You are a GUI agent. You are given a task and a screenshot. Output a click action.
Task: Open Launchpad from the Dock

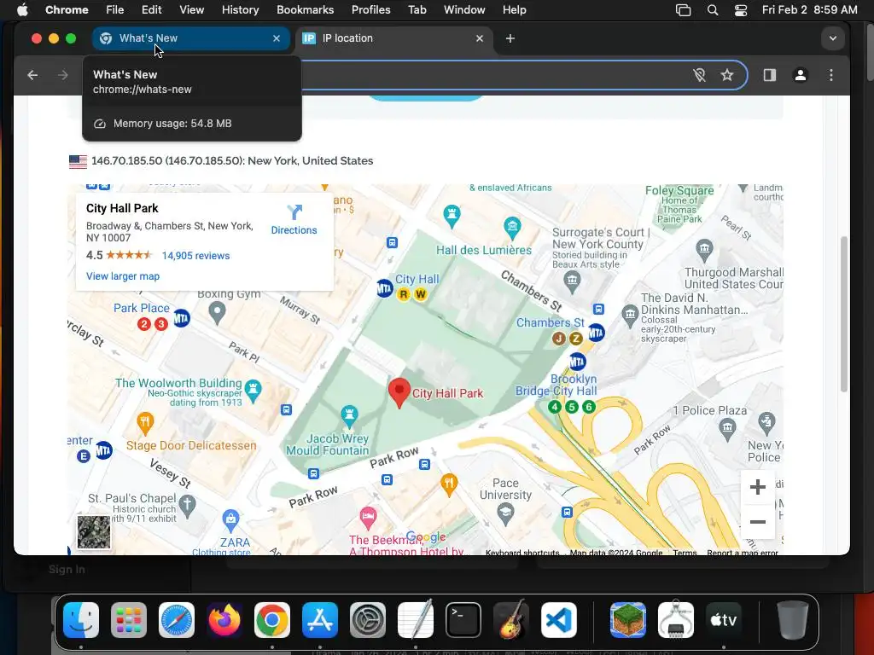coord(129,620)
